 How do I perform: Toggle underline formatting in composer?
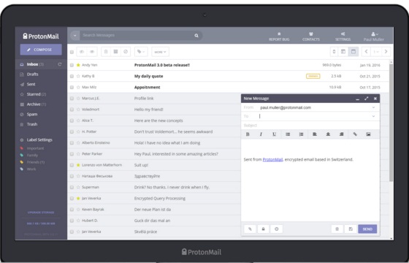point(274,134)
